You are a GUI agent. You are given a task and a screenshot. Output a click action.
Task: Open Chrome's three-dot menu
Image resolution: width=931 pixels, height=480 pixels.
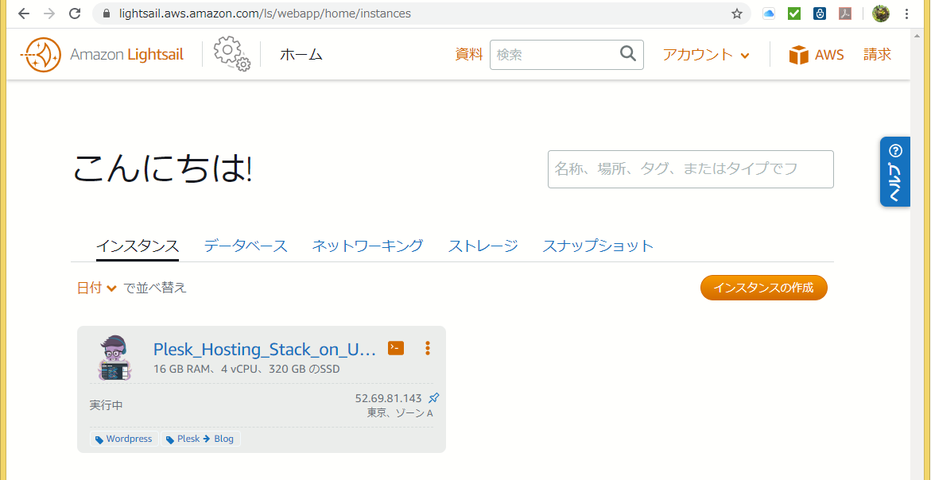pyautogui.click(x=906, y=14)
